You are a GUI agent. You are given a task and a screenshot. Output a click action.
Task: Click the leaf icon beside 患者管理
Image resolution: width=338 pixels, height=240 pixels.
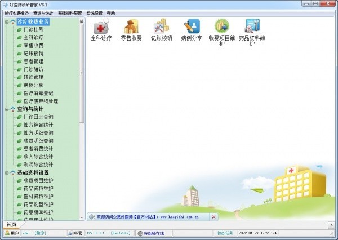pos(19,61)
